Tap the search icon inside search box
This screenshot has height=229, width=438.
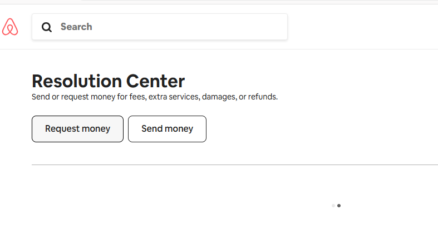click(47, 27)
